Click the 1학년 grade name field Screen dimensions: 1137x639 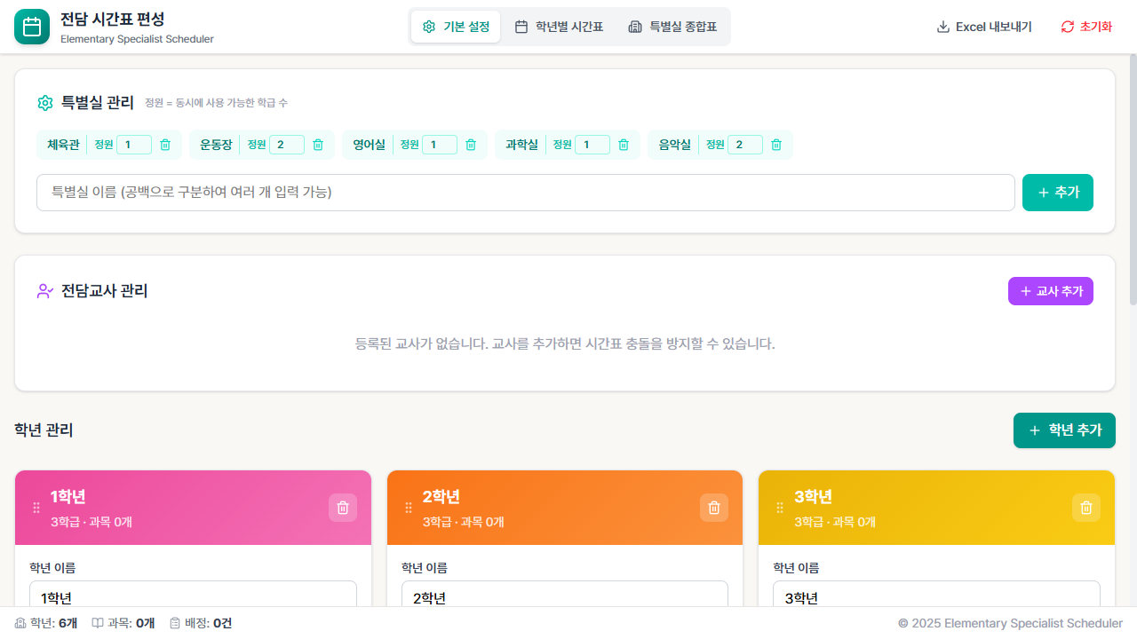point(193,595)
